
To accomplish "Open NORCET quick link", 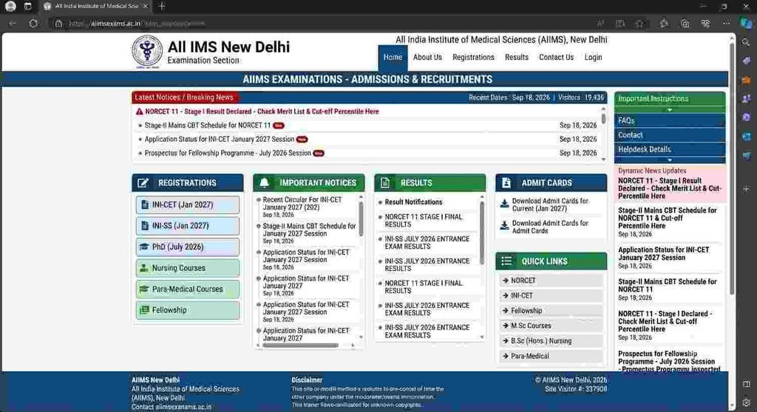I will [551, 281].
